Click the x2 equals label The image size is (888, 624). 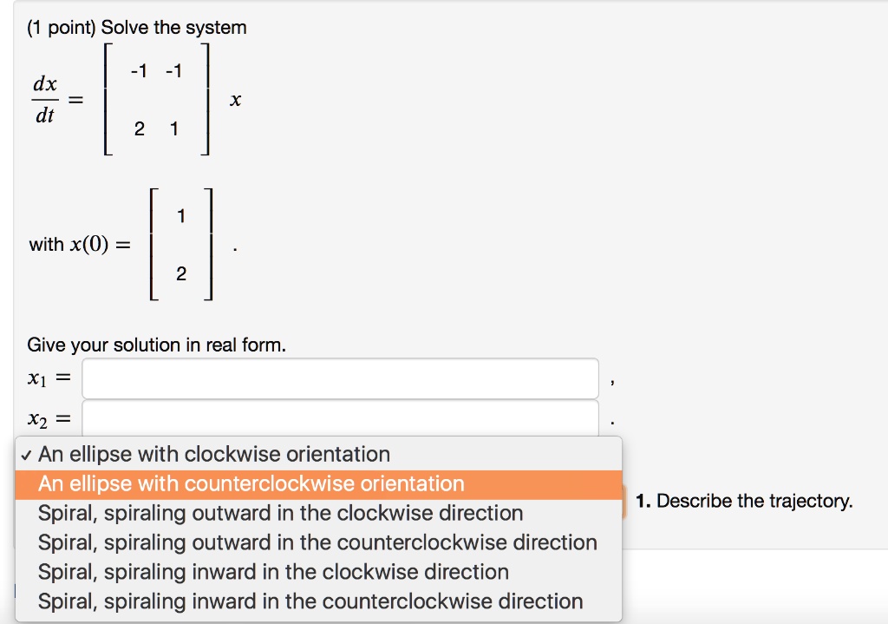click(x=47, y=417)
